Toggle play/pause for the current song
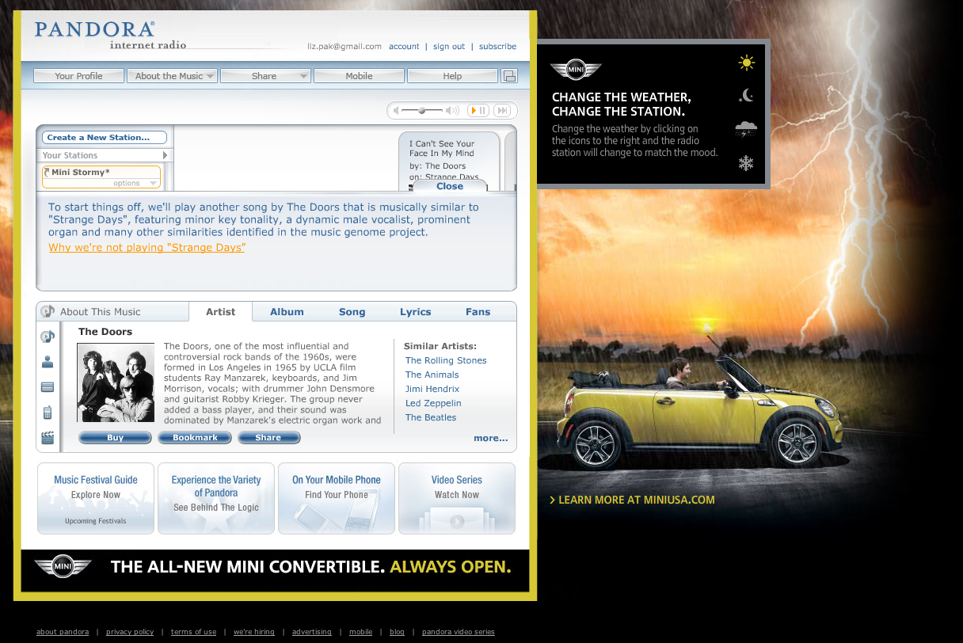Image resolution: width=963 pixels, height=643 pixels. (x=478, y=111)
